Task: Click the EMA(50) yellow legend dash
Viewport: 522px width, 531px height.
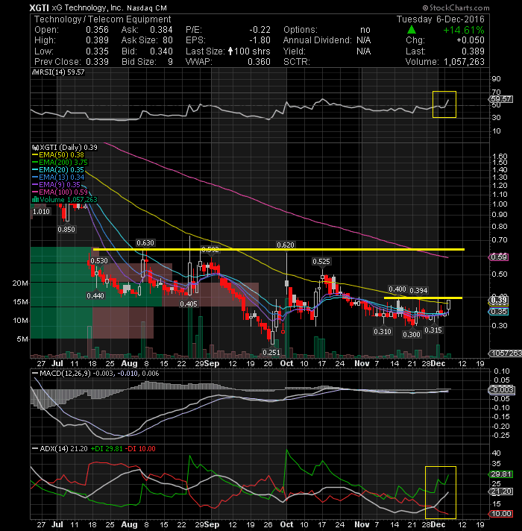Action: point(35,155)
